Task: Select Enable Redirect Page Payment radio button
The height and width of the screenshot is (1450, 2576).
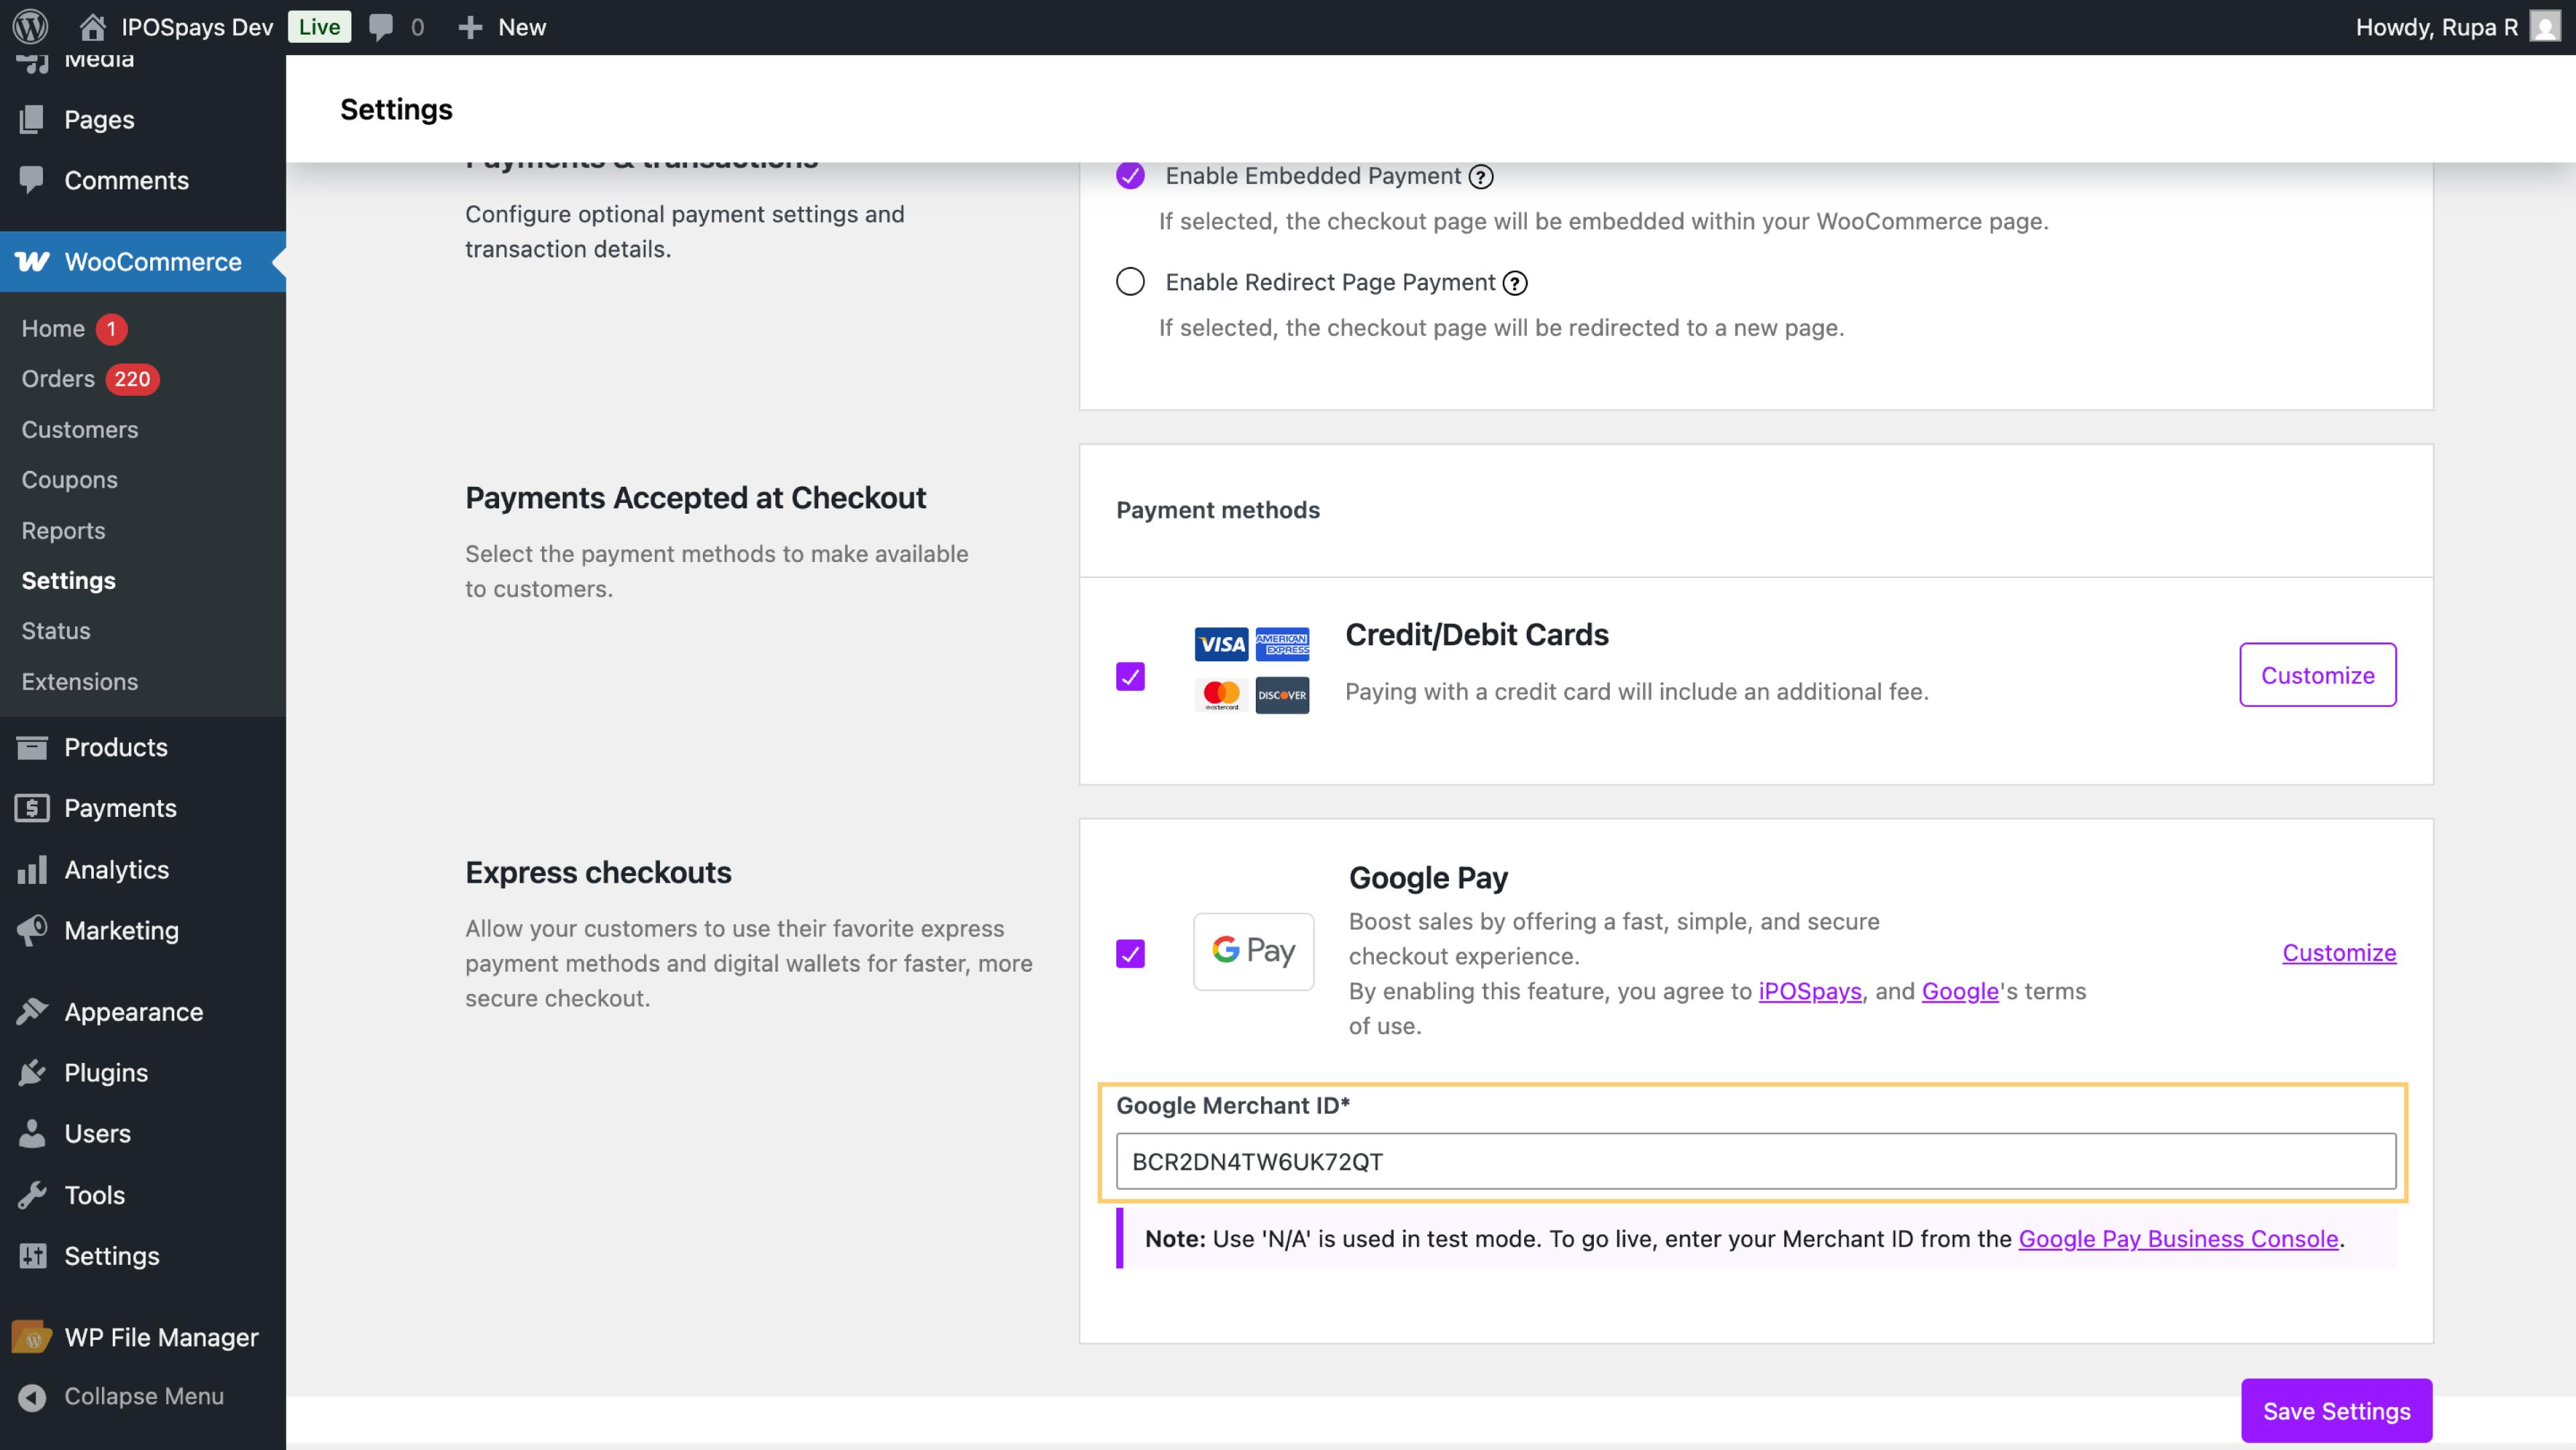Action: (1130, 282)
